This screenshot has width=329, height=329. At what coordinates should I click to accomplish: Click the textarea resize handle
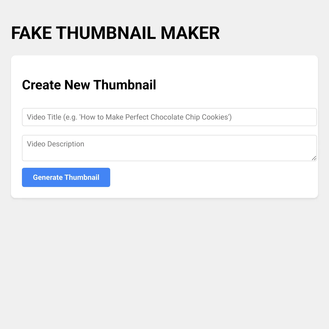click(x=314, y=158)
